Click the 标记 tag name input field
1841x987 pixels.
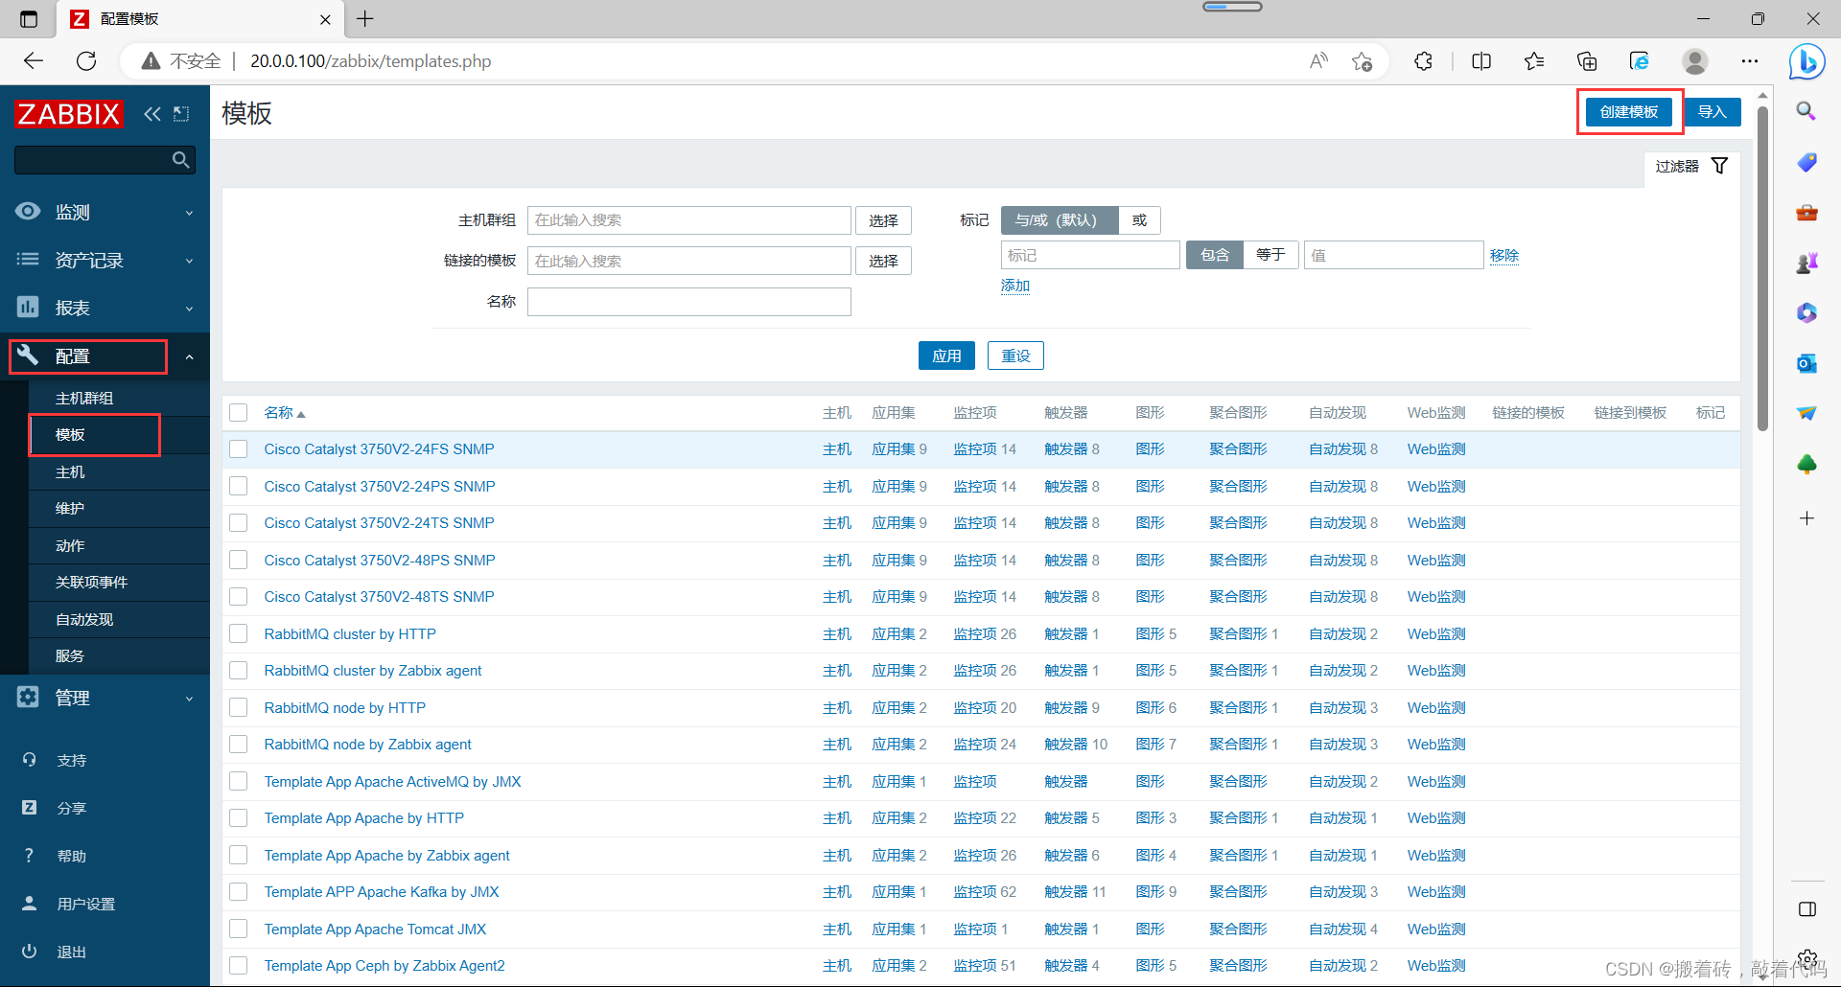1090,255
